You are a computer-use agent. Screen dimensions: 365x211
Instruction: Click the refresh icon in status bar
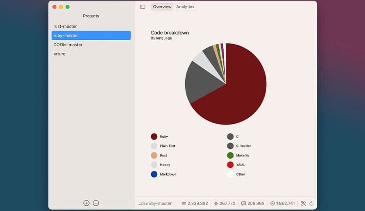(311, 204)
